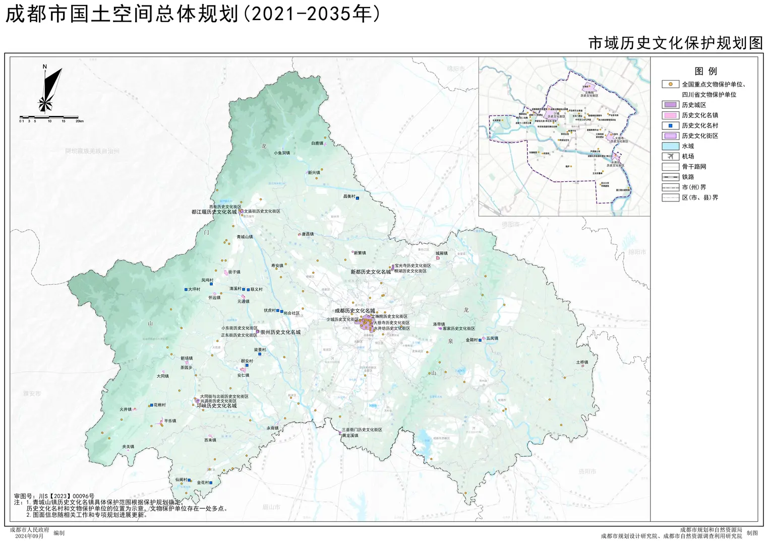Click the light purple 历史文化街区 legend swatch
The width and height of the screenshot is (768, 544).
670,136
